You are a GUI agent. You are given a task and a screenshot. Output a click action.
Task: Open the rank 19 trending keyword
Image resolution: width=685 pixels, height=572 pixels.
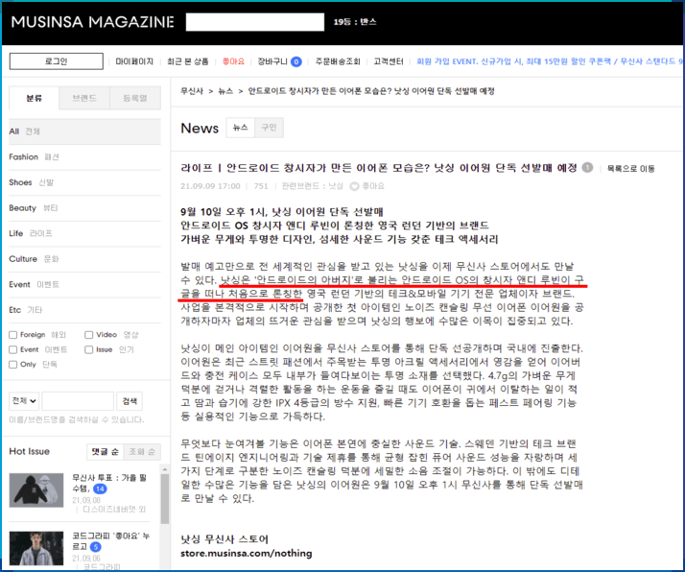pyautogui.click(x=355, y=22)
